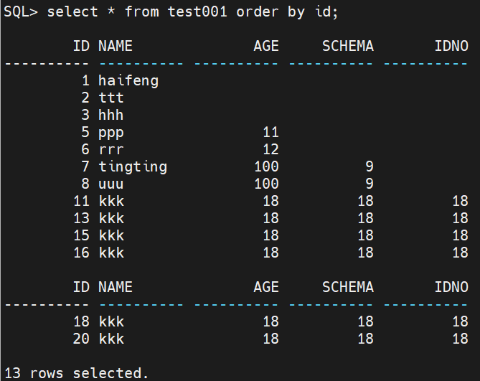Image resolution: width=480 pixels, height=381 pixels.
Task: Click the SCHEMA value 9 in tingting row
Action: (369, 166)
